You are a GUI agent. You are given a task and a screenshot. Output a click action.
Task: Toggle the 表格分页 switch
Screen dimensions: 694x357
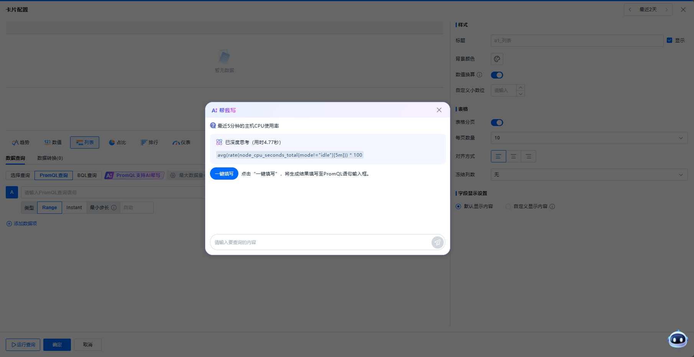click(x=497, y=123)
